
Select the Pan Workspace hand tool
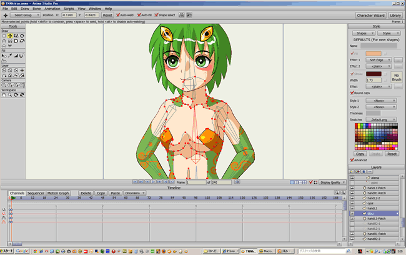pyautogui.click(x=4, y=95)
